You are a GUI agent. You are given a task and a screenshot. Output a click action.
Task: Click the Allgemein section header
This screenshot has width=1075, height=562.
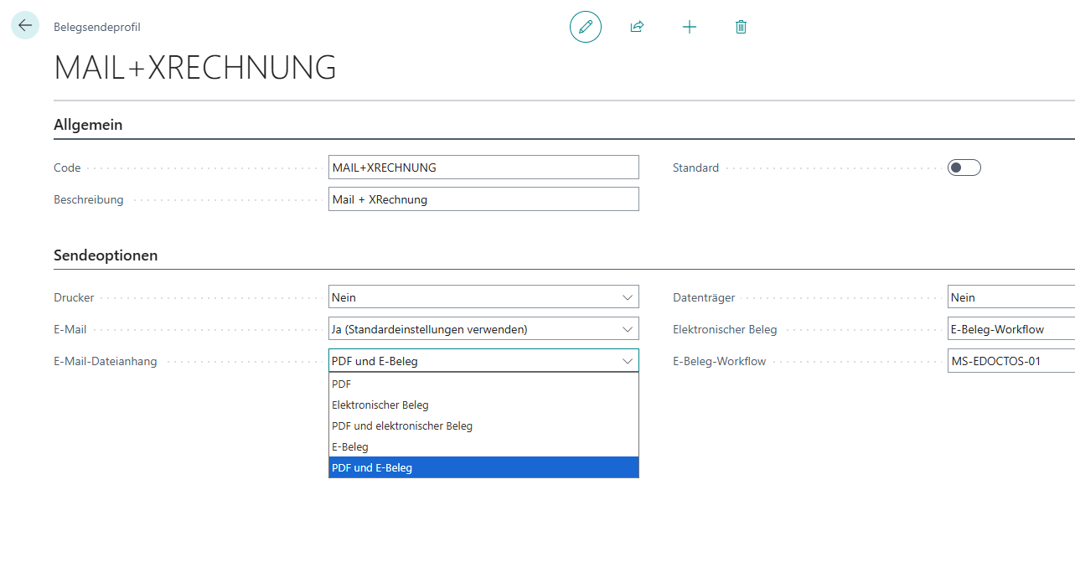click(x=87, y=123)
